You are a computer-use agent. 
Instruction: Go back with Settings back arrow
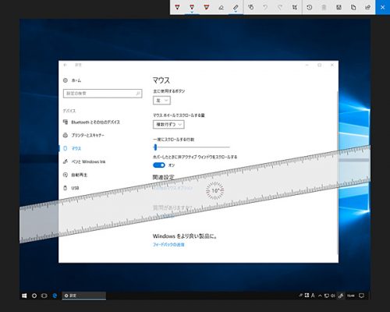click(x=65, y=65)
